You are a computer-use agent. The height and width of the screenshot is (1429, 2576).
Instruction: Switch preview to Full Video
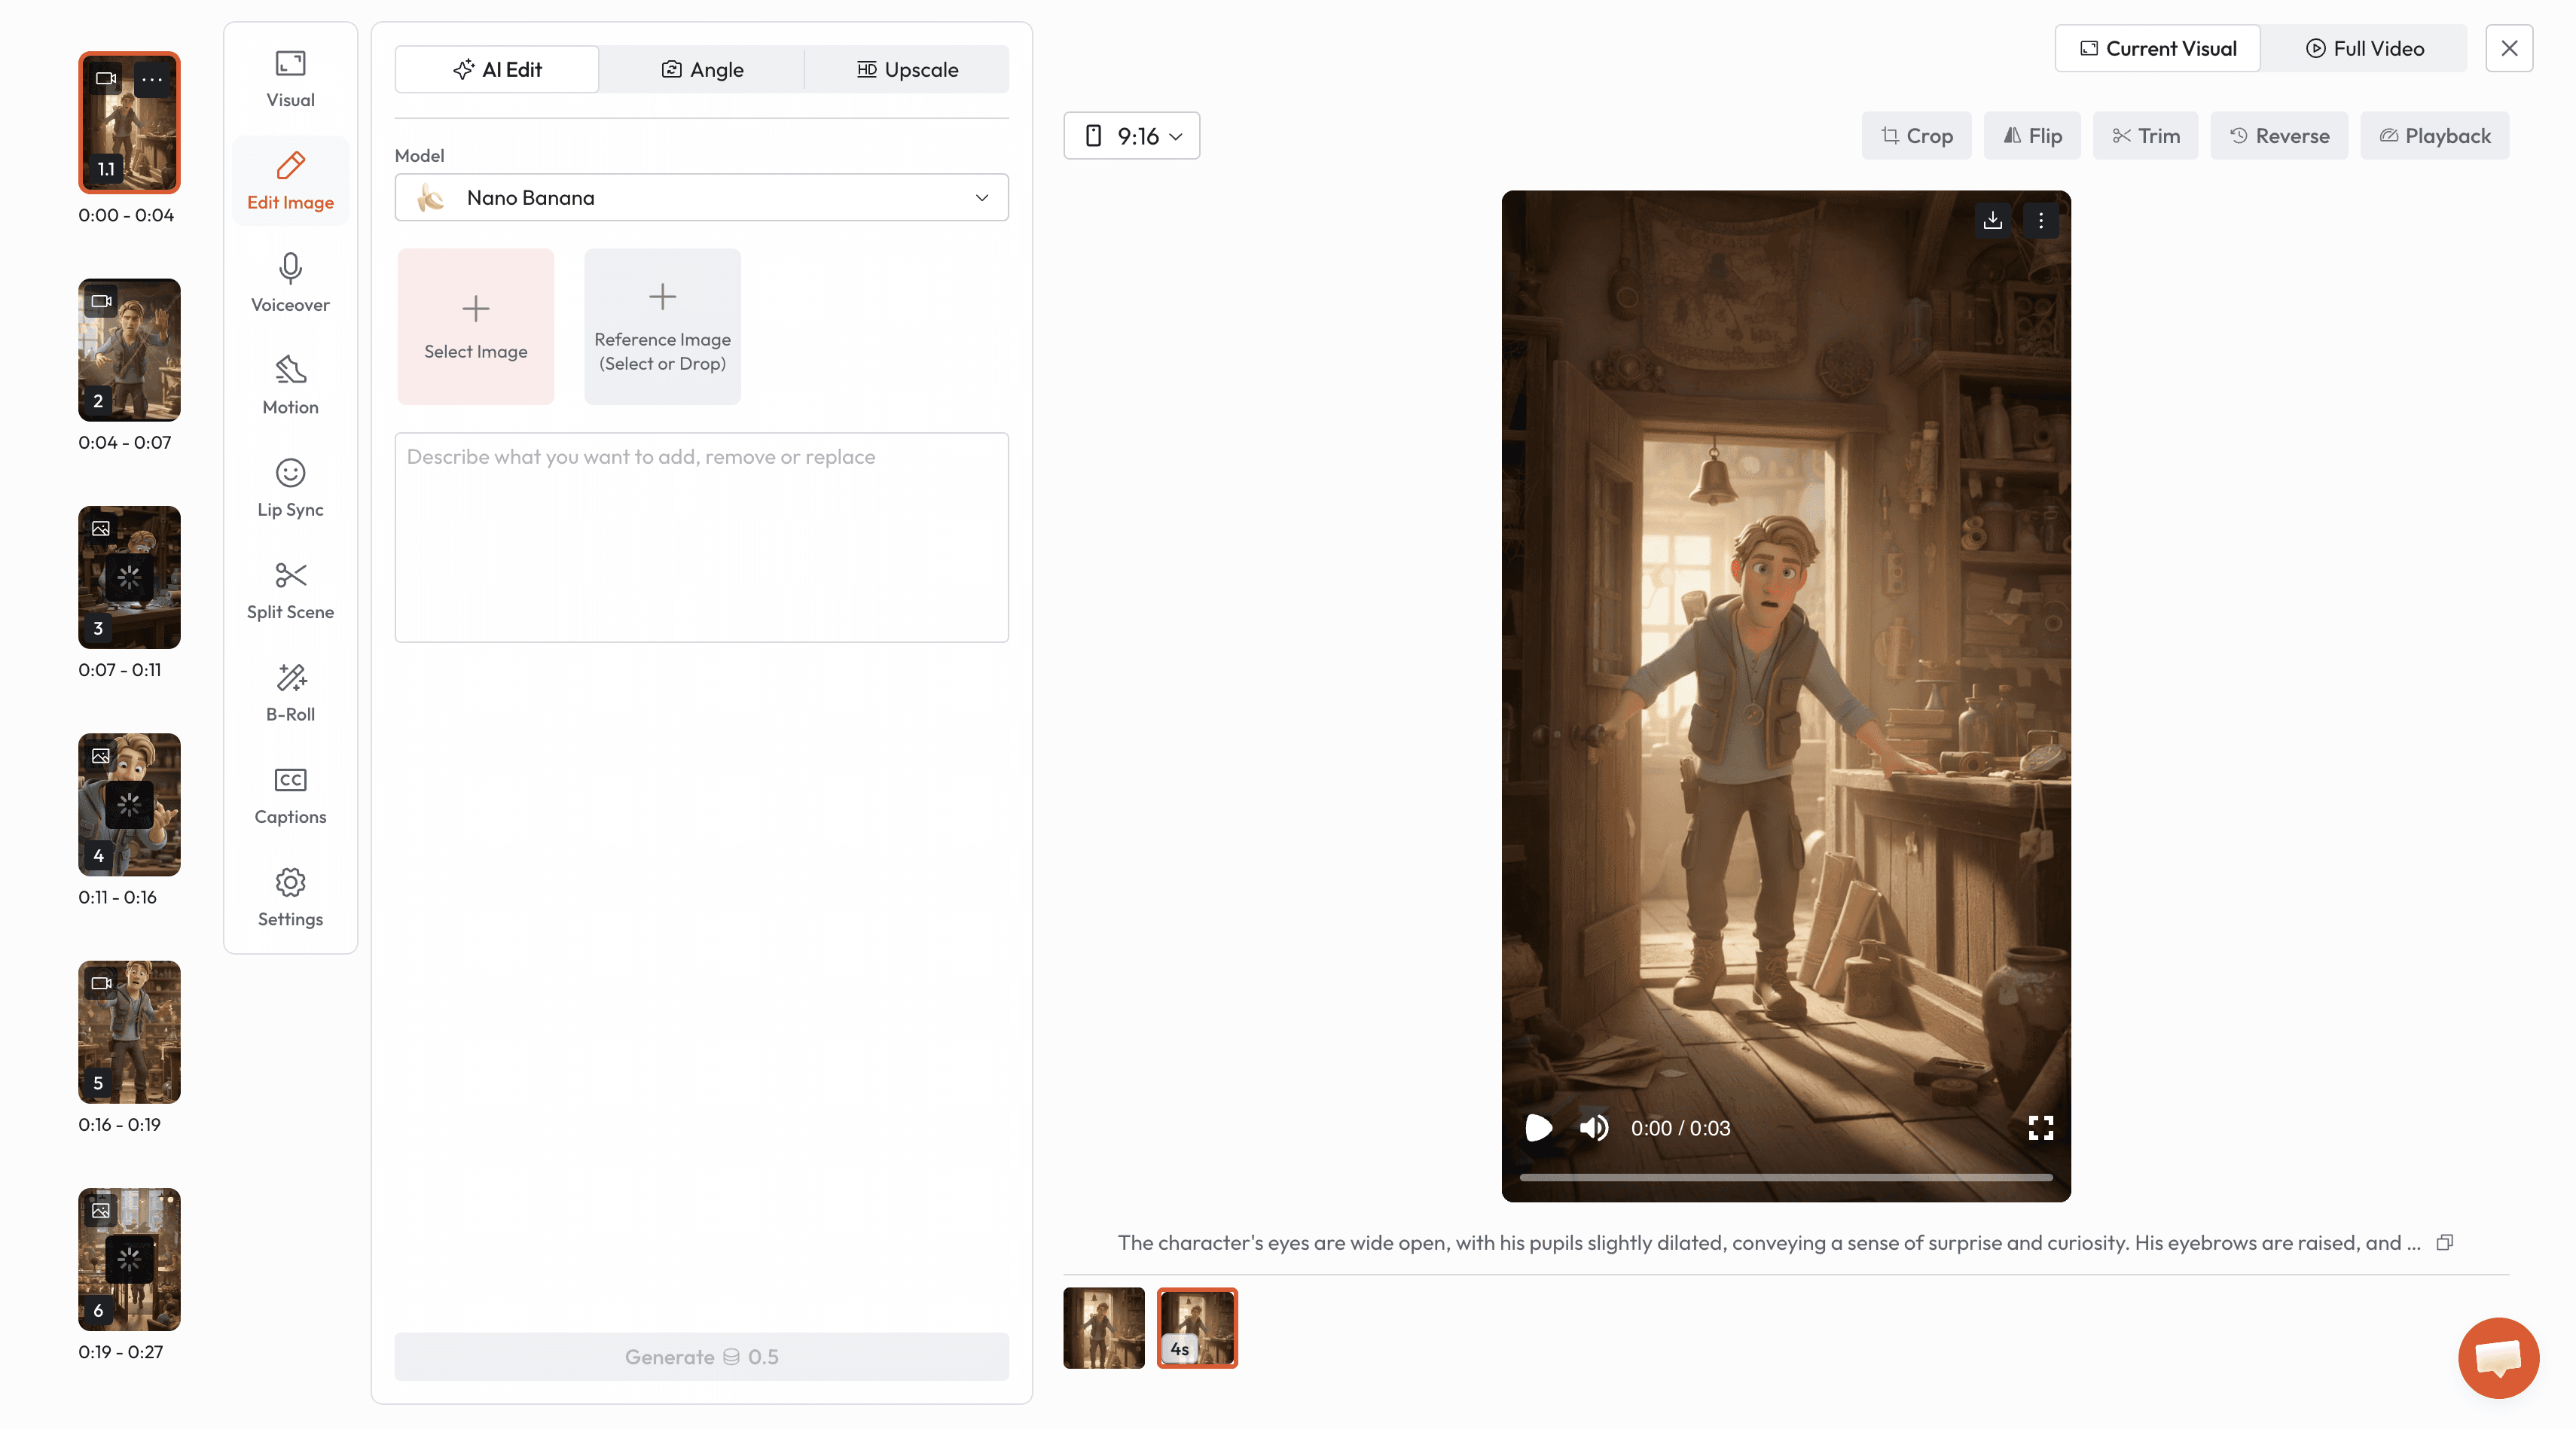(x=2364, y=48)
